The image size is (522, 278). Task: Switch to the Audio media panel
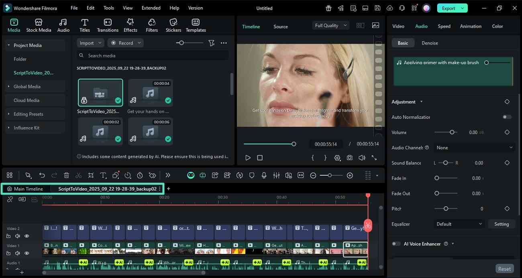(63, 24)
